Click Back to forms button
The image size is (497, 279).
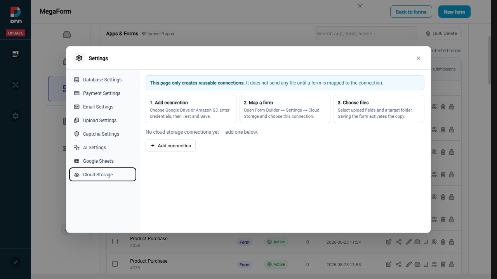pyautogui.click(x=411, y=12)
